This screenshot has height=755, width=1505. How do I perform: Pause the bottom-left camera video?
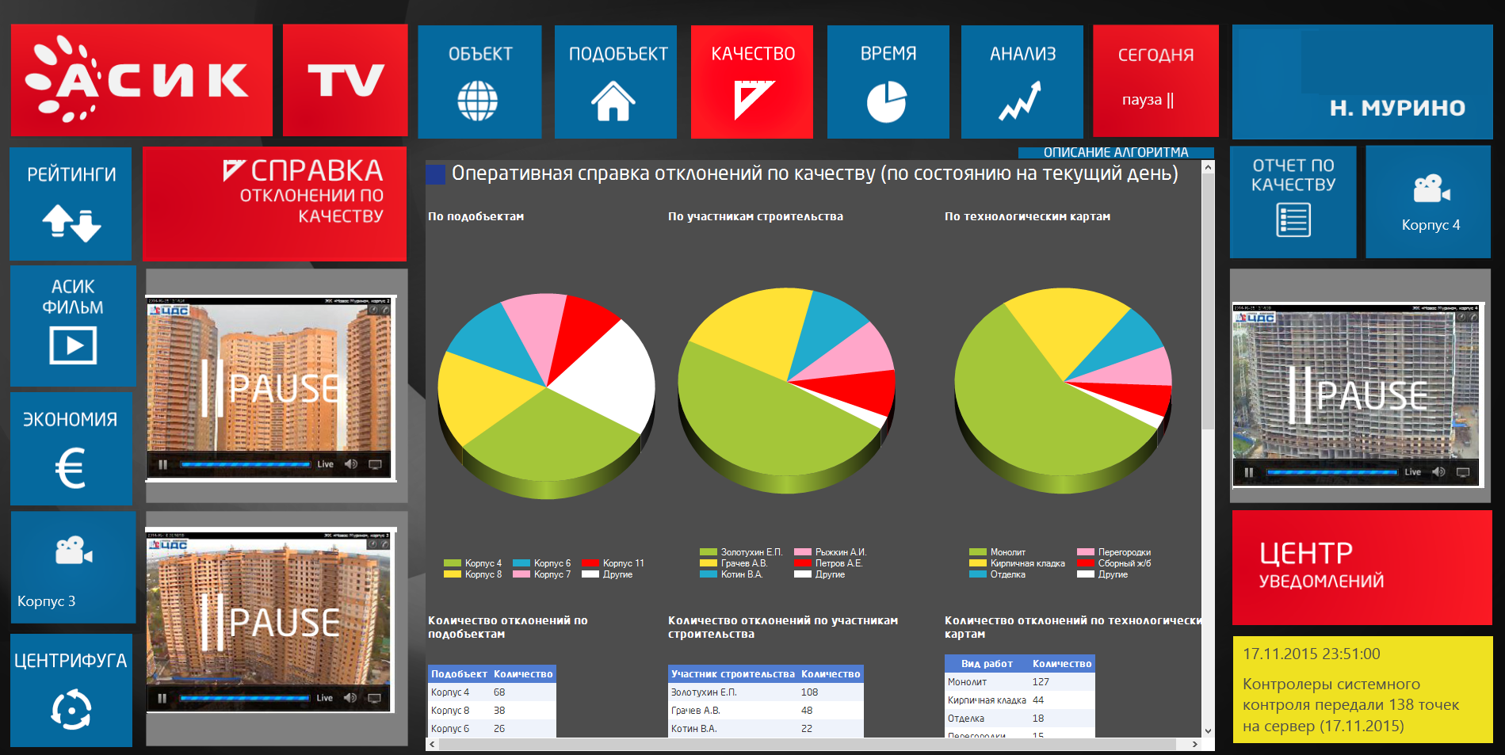162,698
